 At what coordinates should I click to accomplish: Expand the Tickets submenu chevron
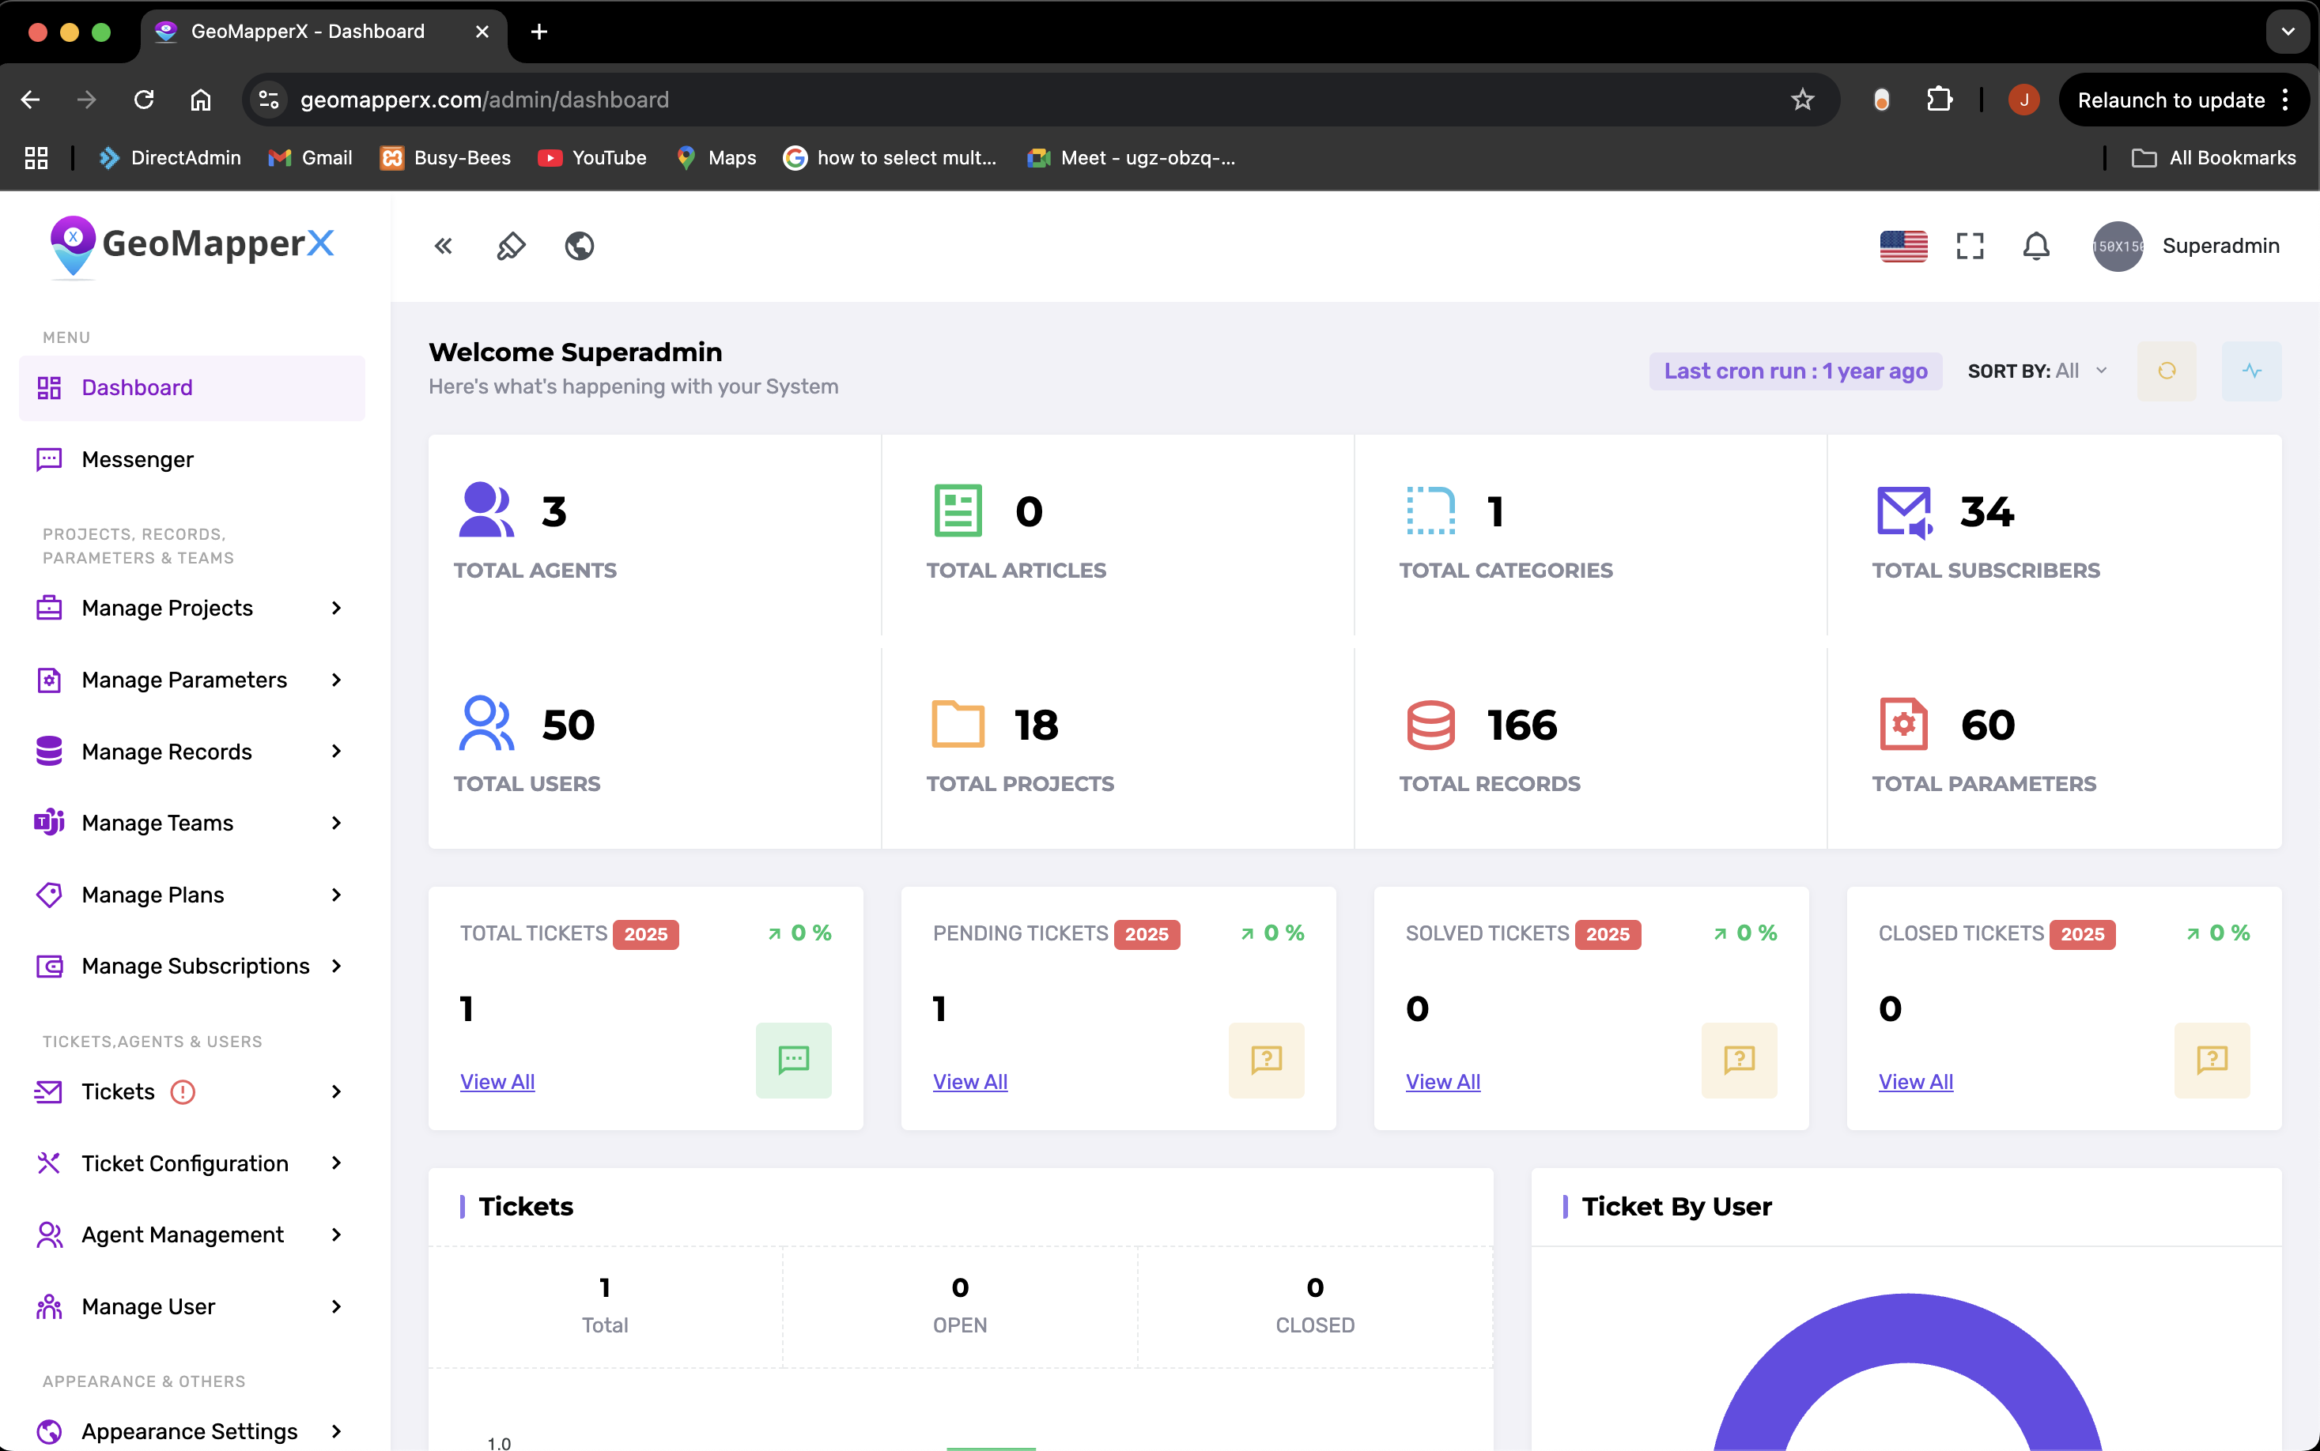(336, 1092)
